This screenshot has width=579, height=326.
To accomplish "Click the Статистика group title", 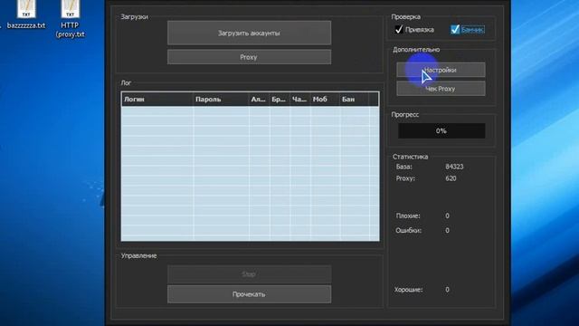I will click(x=410, y=157).
